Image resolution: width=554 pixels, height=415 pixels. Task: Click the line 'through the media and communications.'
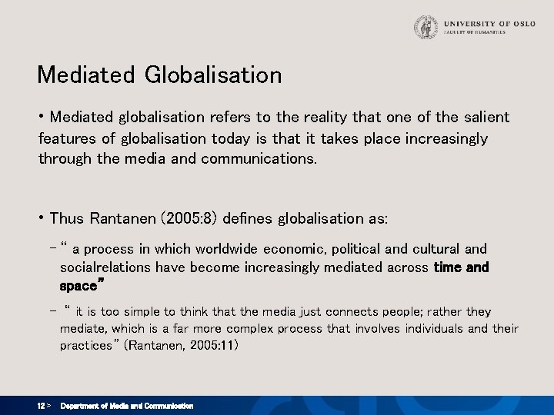tap(178, 158)
